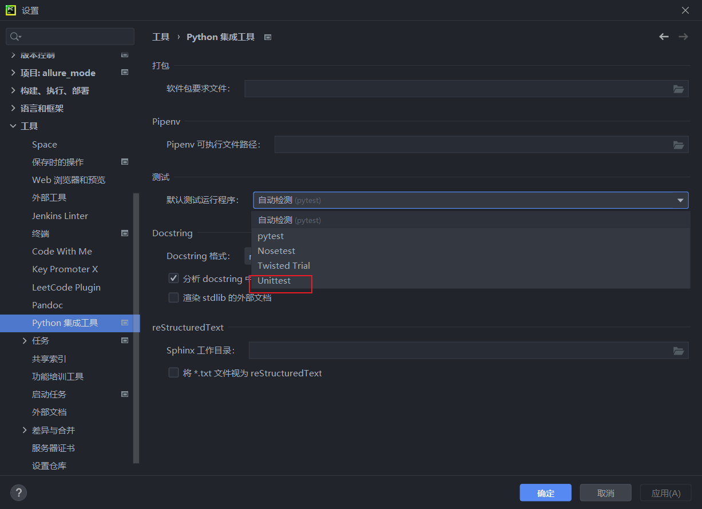Expand the 语言和框架 tree node
The image size is (702, 509).
point(13,108)
